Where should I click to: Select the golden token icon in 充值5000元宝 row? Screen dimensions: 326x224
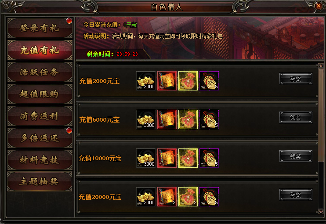click(x=209, y=119)
